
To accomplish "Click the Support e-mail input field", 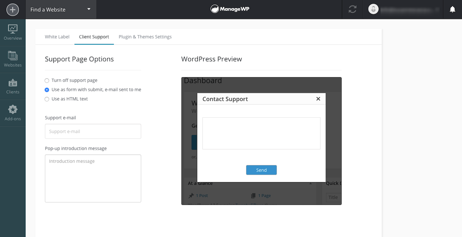I will 93,131.
